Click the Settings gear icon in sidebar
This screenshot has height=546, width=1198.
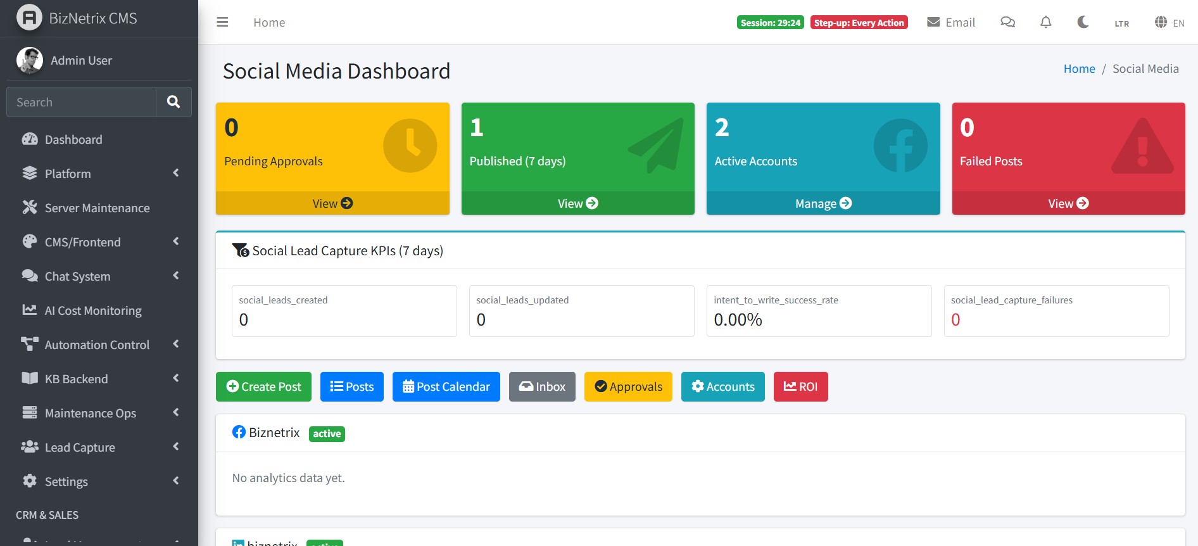(x=30, y=481)
